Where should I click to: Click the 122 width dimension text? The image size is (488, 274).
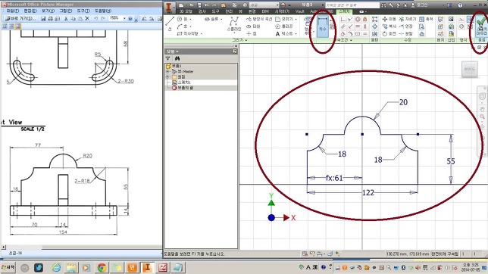tap(368, 193)
